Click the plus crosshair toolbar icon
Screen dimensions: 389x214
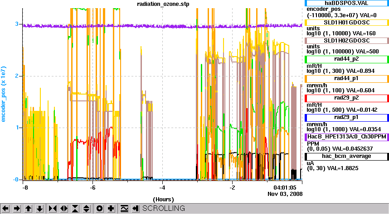point(111,209)
